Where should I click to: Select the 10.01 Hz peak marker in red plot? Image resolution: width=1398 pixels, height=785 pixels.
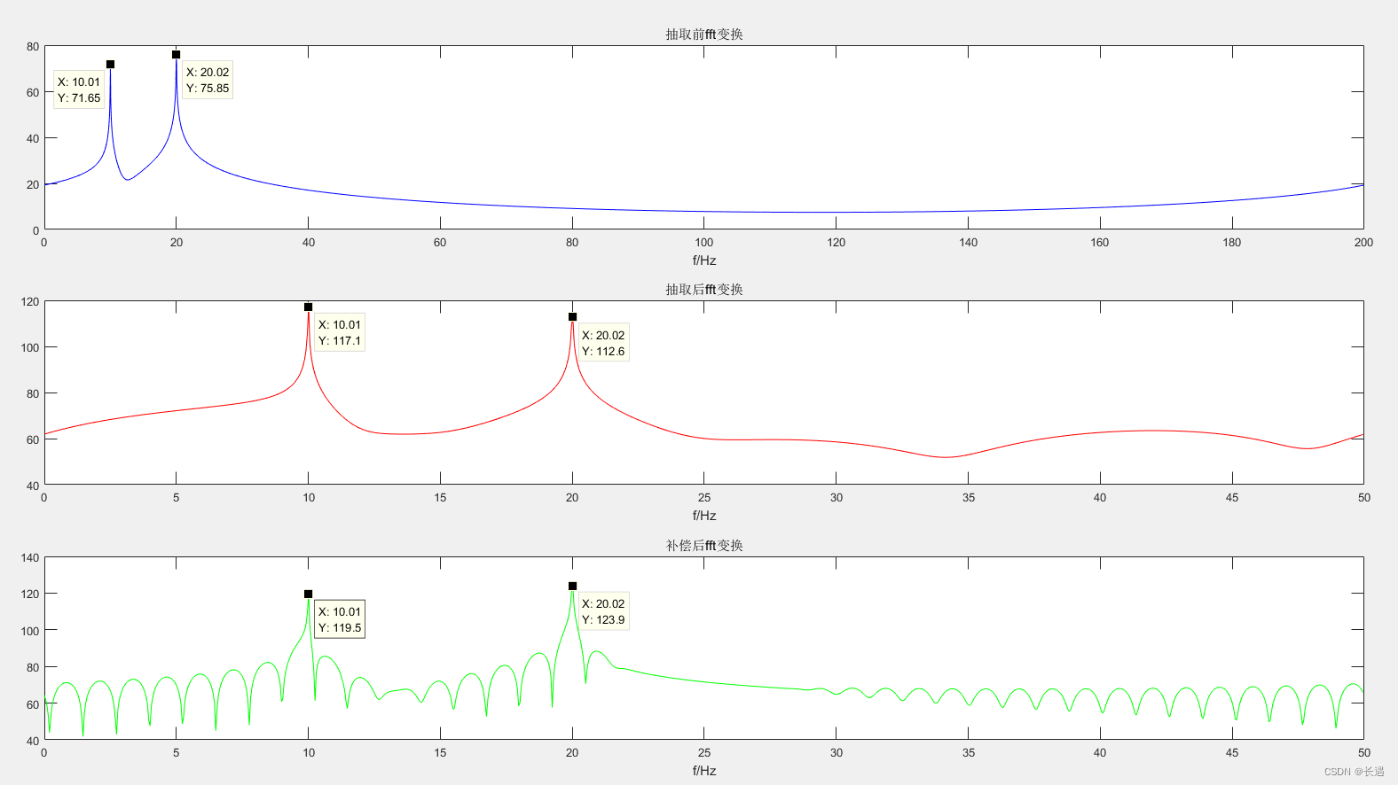[308, 307]
